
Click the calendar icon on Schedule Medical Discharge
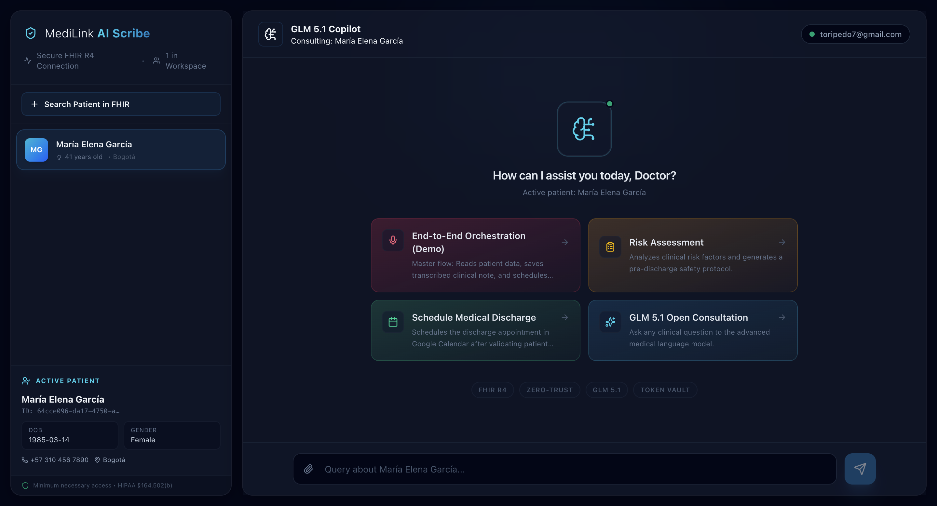click(x=393, y=322)
